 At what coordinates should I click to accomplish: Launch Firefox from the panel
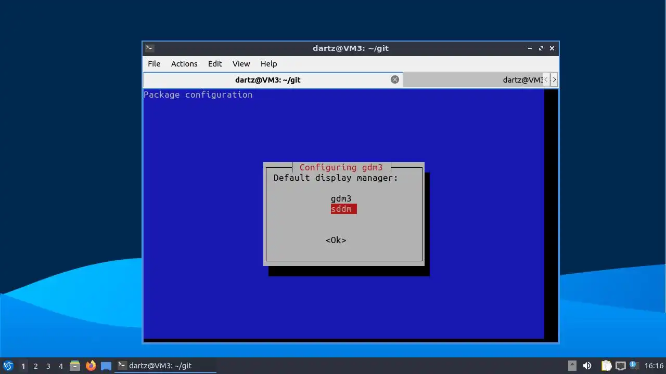point(91,366)
